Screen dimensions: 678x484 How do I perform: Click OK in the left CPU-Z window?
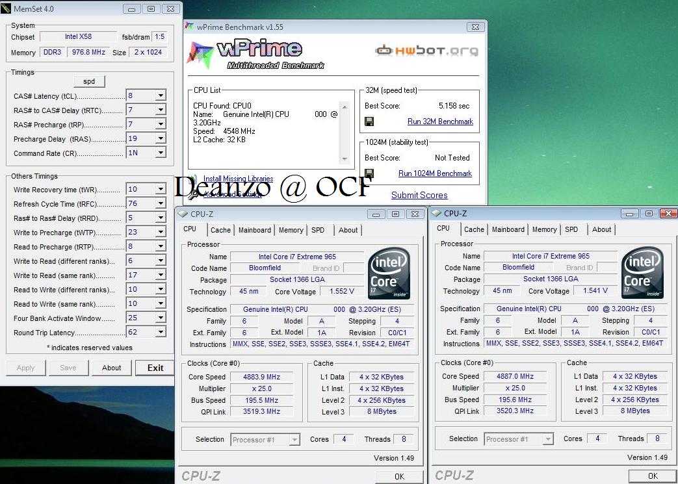[x=399, y=476]
